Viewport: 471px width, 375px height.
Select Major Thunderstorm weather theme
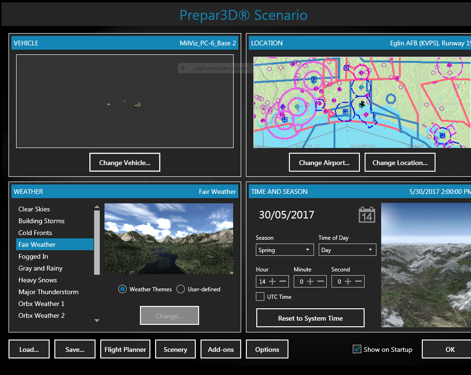point(55,292)
